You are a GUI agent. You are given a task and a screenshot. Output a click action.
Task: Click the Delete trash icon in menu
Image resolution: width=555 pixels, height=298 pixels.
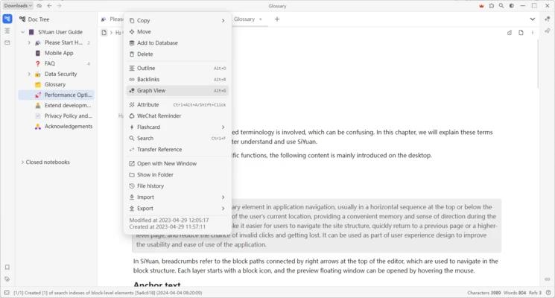(x=132, y=54)
